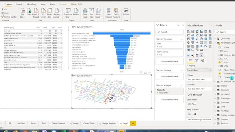Publish the report
This screenshot has width=235, height=132.
click(x=126, y=12)
